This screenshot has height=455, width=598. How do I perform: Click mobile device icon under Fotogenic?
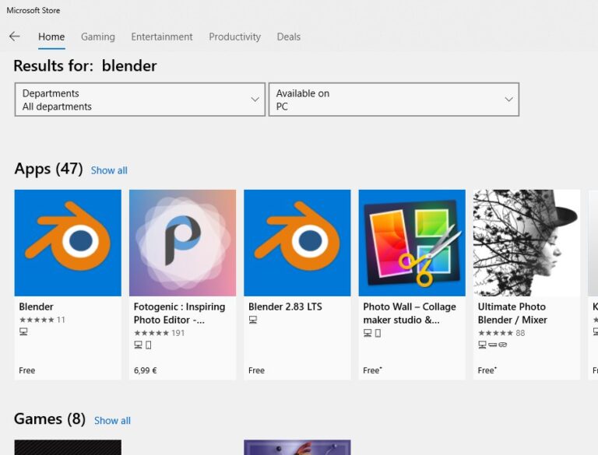click(149, 345)
